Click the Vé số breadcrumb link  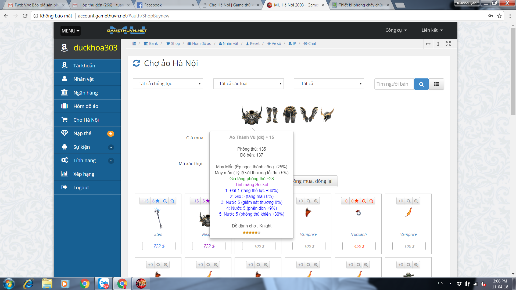(274, 44)
